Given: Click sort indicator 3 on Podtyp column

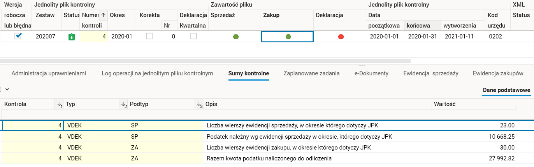Looking at the screenshot, I should [199, 104].
